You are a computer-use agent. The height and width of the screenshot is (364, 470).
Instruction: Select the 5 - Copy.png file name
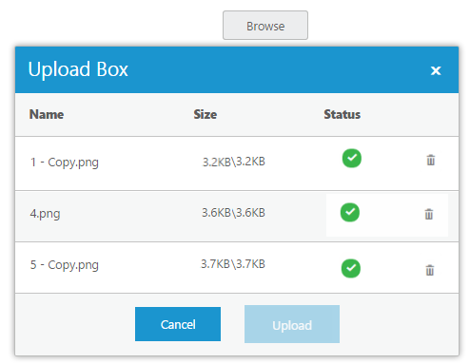tap(65, 265)
